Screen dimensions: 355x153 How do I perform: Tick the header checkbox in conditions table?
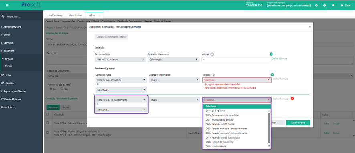click(48, 114)
